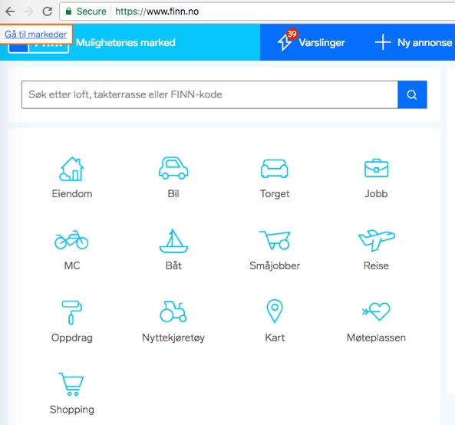The height and width of the screenshot is (425, 455).
Task: Open the Oppdrag paint roller icon
Action: (x=71, y=312)
